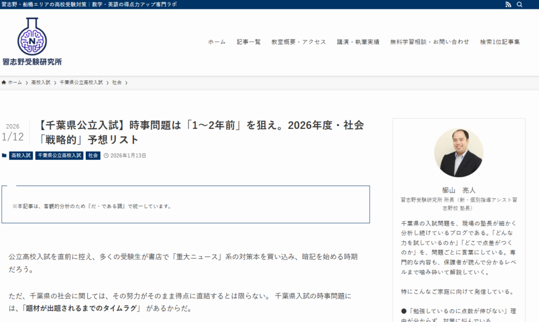Select the 千葉県公立高校入試 category tag
This screenshot has height=322, width=539.
59,156
